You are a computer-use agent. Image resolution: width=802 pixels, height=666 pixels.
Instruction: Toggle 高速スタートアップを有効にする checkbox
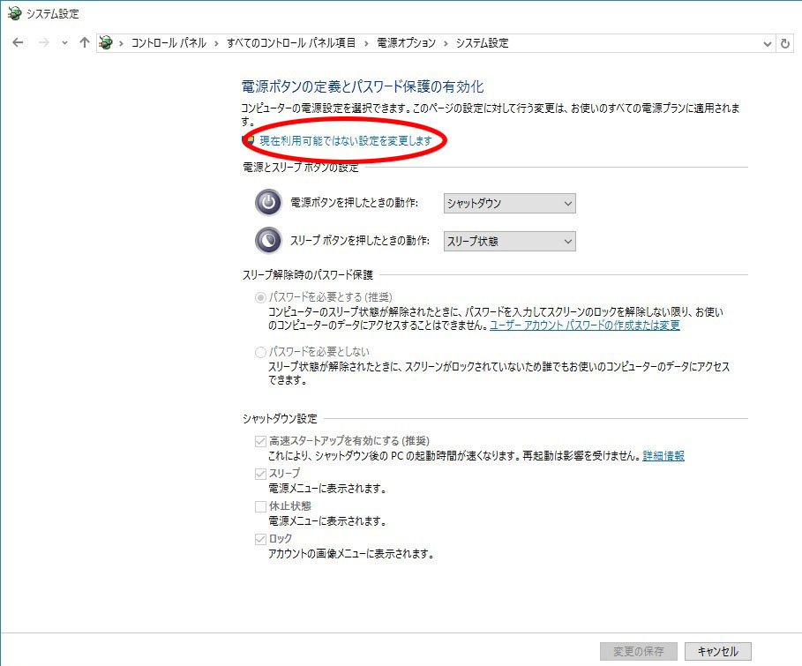(x=260, y=440)
